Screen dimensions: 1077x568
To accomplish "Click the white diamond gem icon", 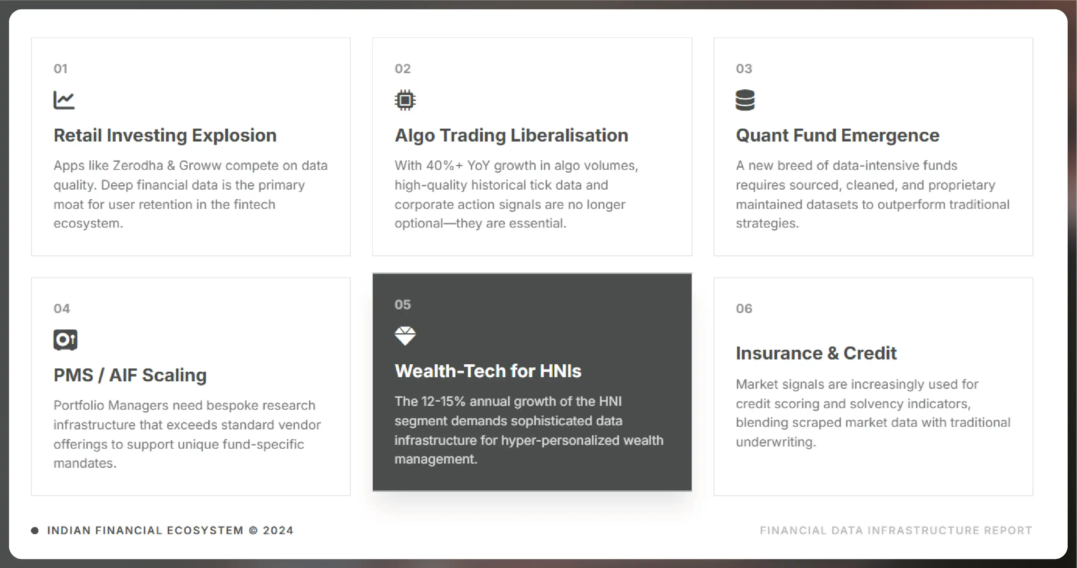I will click(405, 336).
